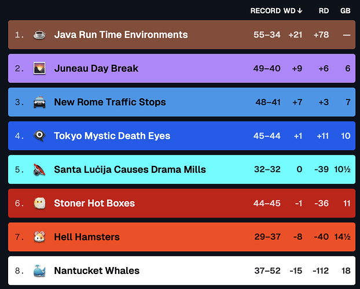Screen dimensions: 360x289
Task: Open the Java Run Time Environments team
Action: point(120,35)
